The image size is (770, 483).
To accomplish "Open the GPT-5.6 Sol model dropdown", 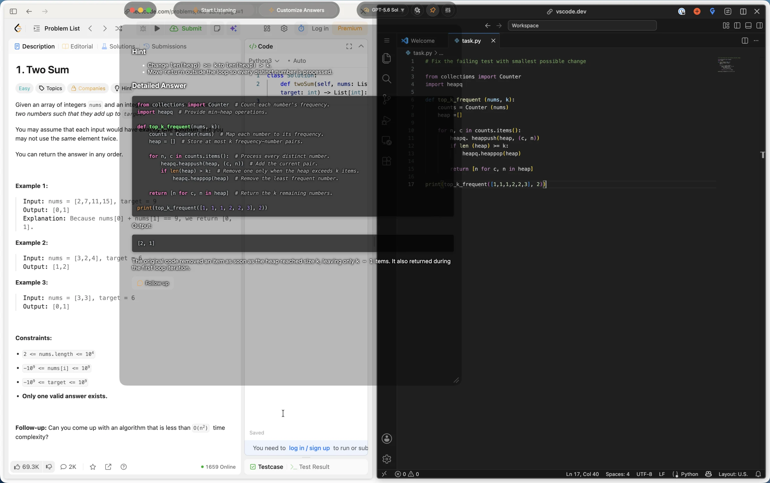I will coord(384,10).
